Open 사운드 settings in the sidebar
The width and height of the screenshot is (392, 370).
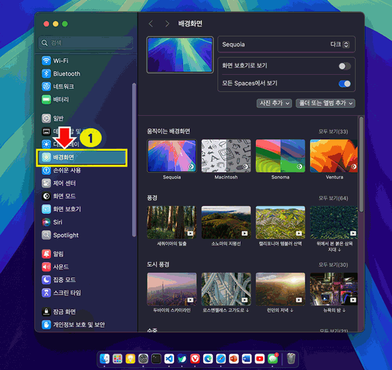[x=55, y=267]
